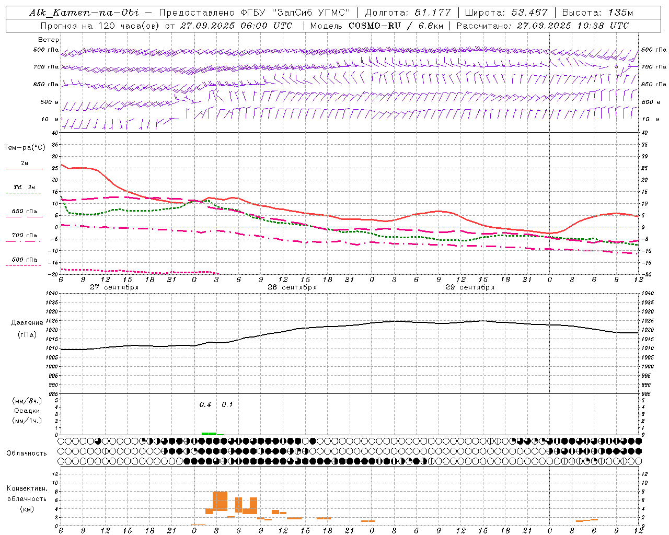
Task: Click the Конвективн. convective cloud label
Action: [x=27, y=489]
